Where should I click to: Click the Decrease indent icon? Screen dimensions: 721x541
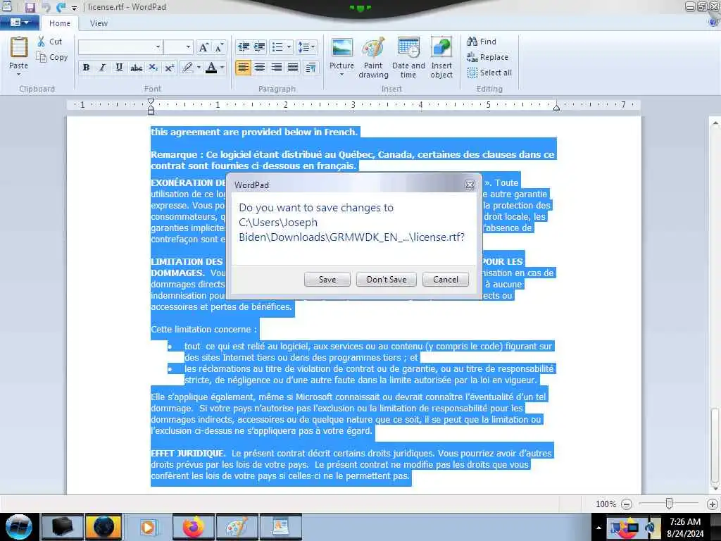click(243, 47)
